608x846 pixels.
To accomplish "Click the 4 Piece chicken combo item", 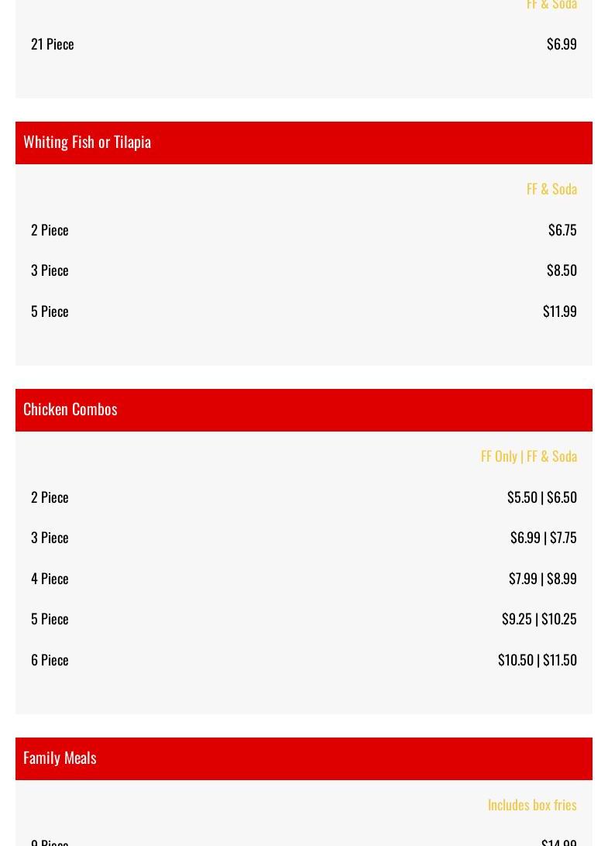I will pyautogui.click(x=50, y=579).
